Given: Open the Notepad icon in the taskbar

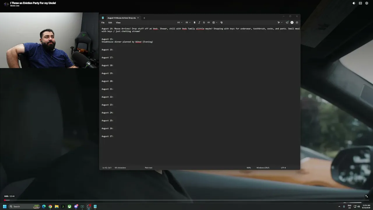Looking at the screenshot, I should (95, 206).
